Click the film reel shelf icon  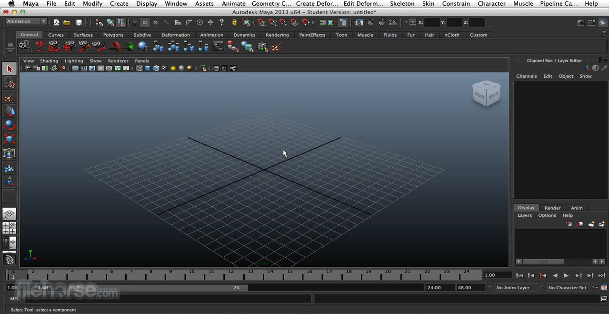25,46
